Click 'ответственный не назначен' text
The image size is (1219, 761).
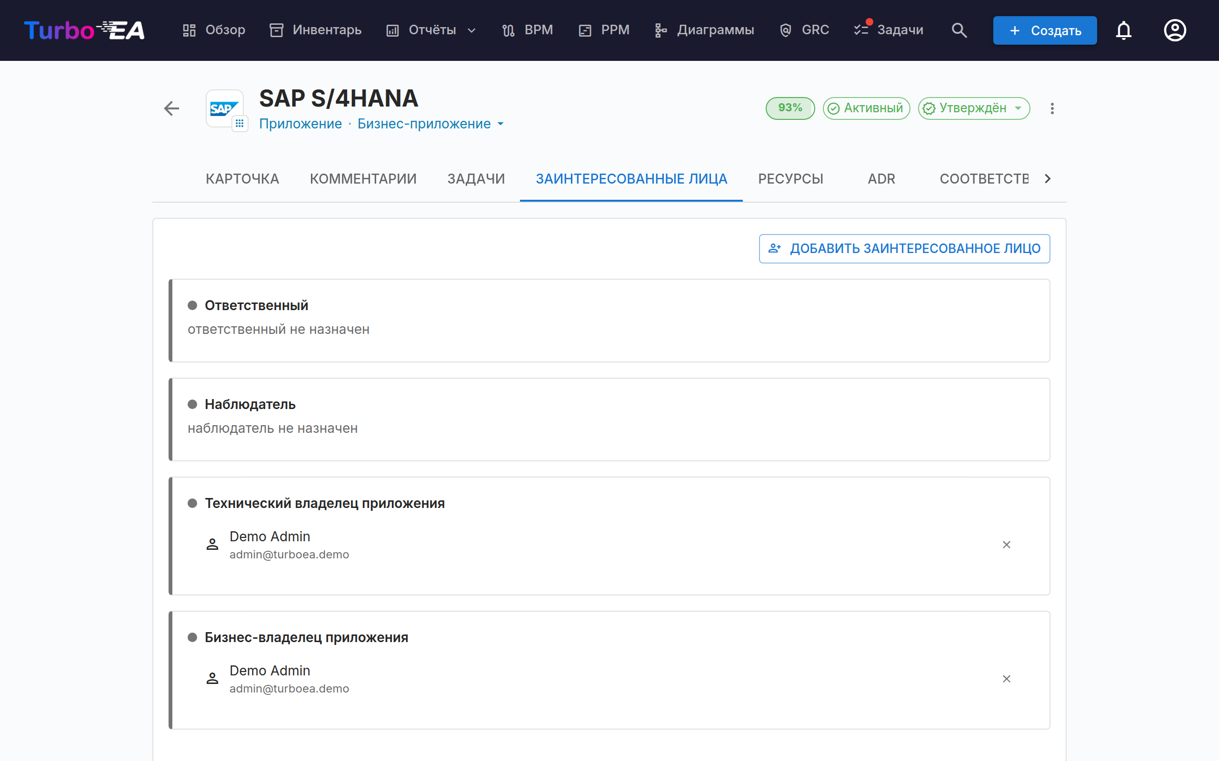(279, 329)
